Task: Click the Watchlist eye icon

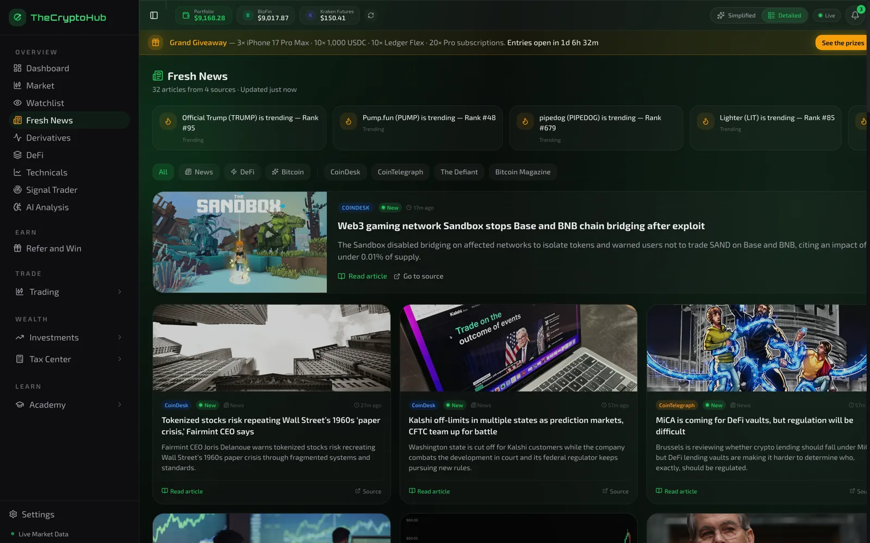Action: click(x=17, y=103)
